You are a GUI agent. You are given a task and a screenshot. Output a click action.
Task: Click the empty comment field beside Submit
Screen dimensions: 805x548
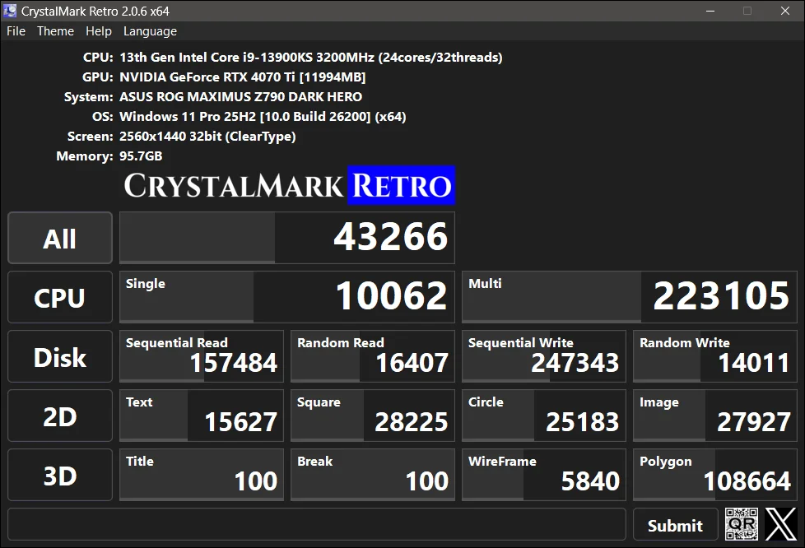click(x=317, y=524)
